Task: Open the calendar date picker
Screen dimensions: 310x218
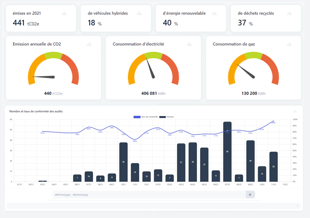Action: coord(250,194)
